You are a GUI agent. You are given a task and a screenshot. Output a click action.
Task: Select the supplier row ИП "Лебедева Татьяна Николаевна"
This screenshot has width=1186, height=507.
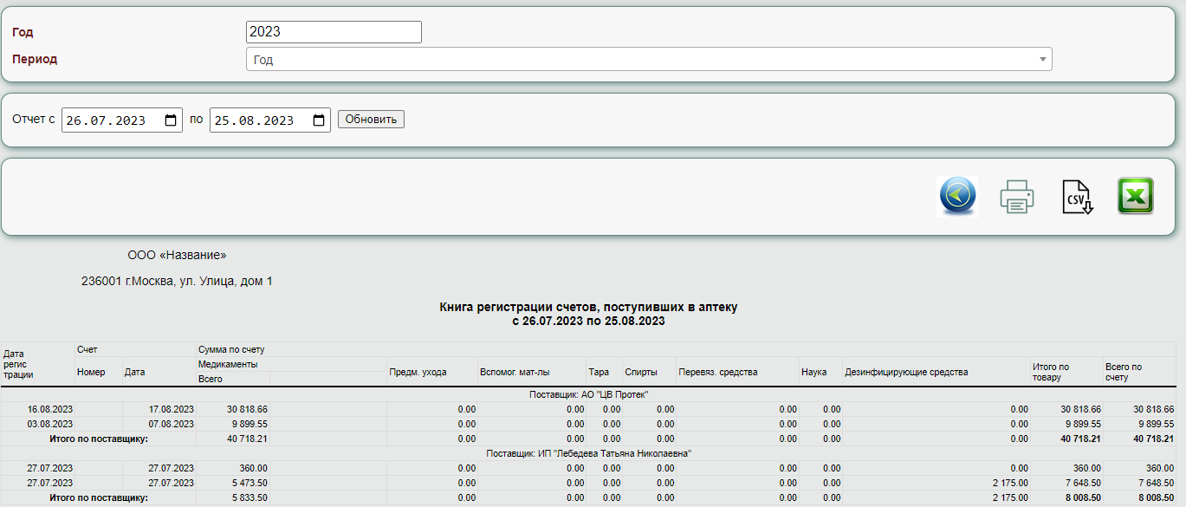pyautogui.click(x=588, y=453)
